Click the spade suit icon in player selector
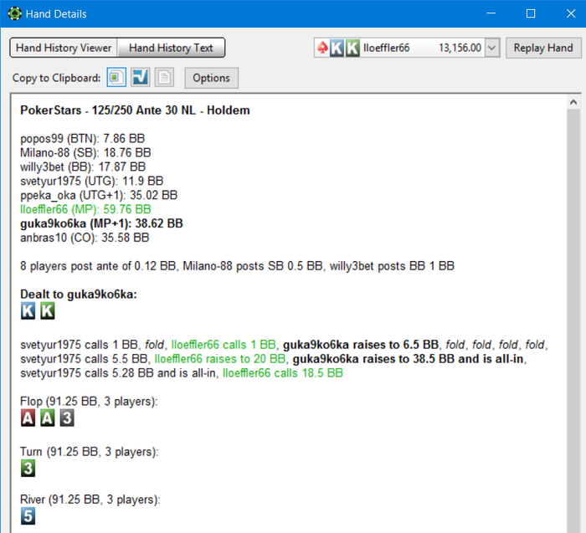Viewport: 586px width, 533px height. coord(322,48)
